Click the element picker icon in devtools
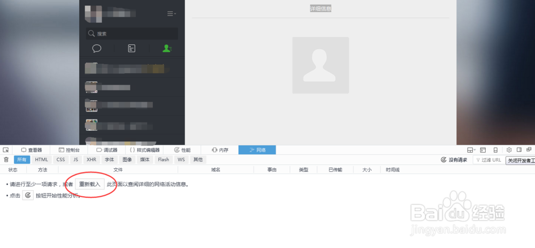Screen dimensions: 535x248 (x=6, y=150)
